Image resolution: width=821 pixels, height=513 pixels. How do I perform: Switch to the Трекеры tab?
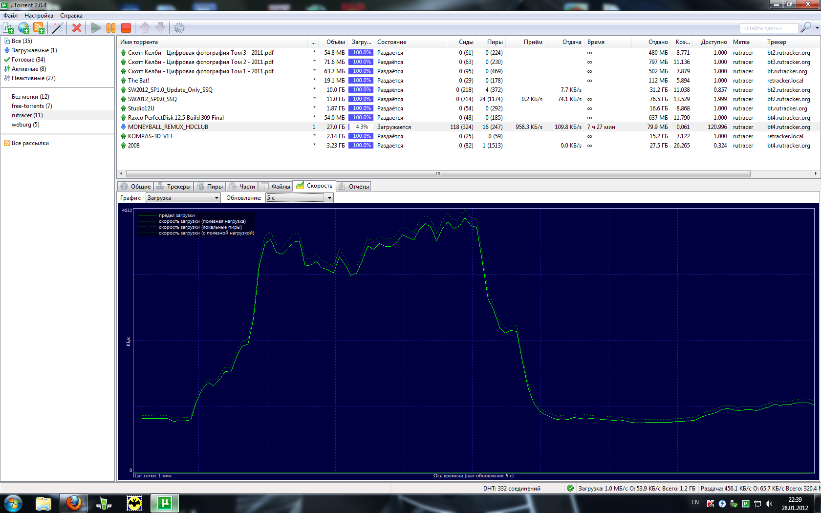(173, 187)
